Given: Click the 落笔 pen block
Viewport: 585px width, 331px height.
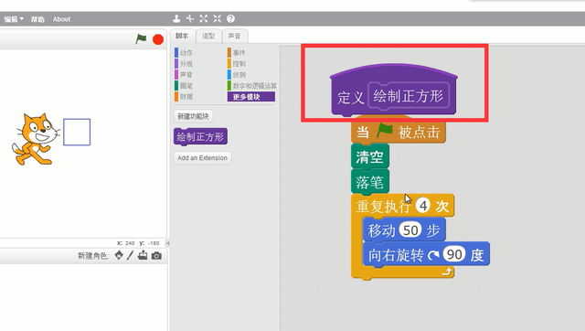Looking at the screenshot, I should tap(369, 182).
